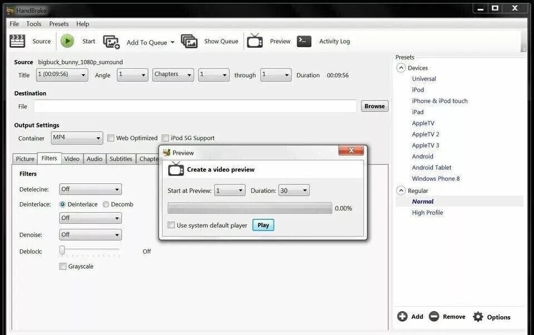Browse for a destination file
The image size is (534, 335).
pyautogui.click(x=374, y=106)
